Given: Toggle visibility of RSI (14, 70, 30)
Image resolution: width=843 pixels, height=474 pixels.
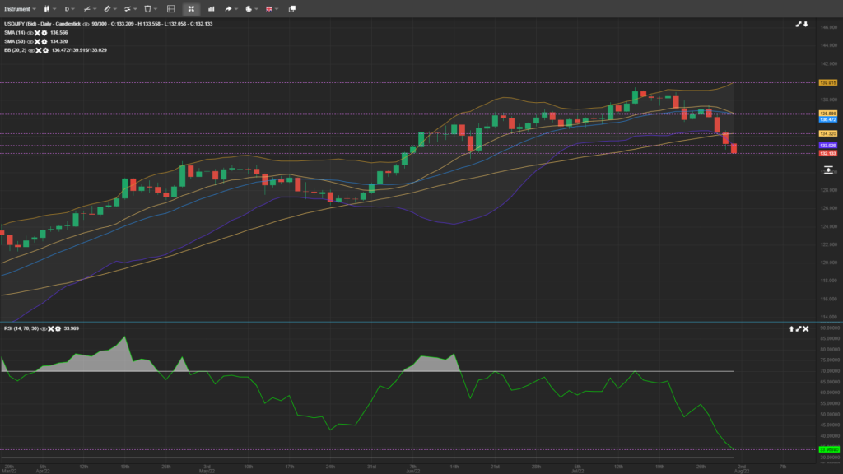Looking at the screenshot, I should tap(44, 328).
